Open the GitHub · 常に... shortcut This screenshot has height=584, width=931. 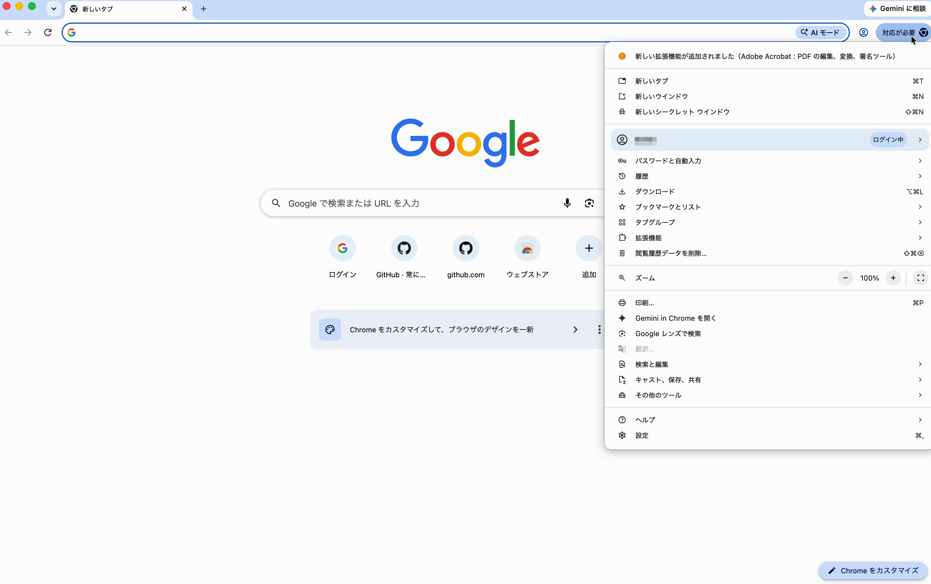pyautogui.click(x=404, y=257)
